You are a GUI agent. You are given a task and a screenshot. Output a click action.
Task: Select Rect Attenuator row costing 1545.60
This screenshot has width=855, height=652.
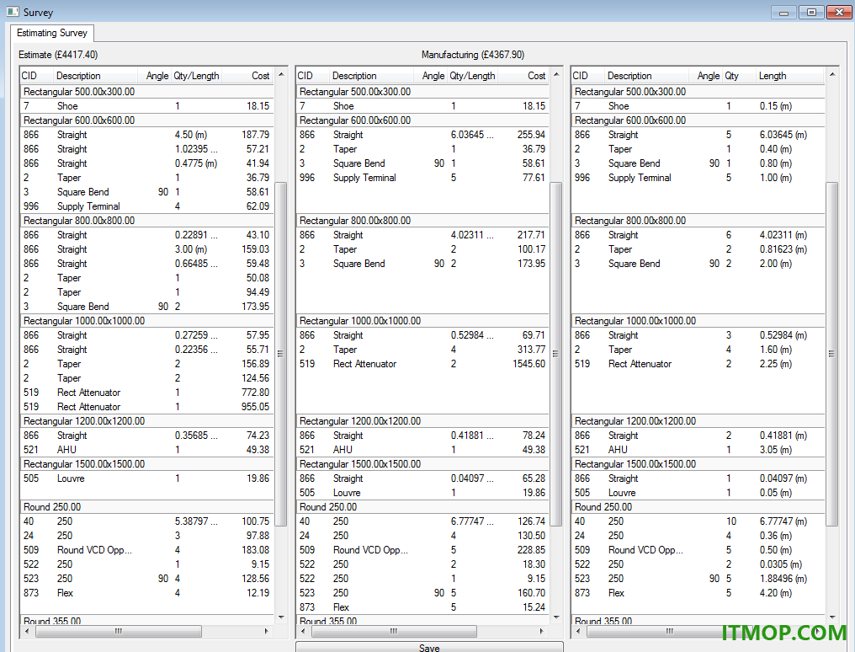click(422, 364)
